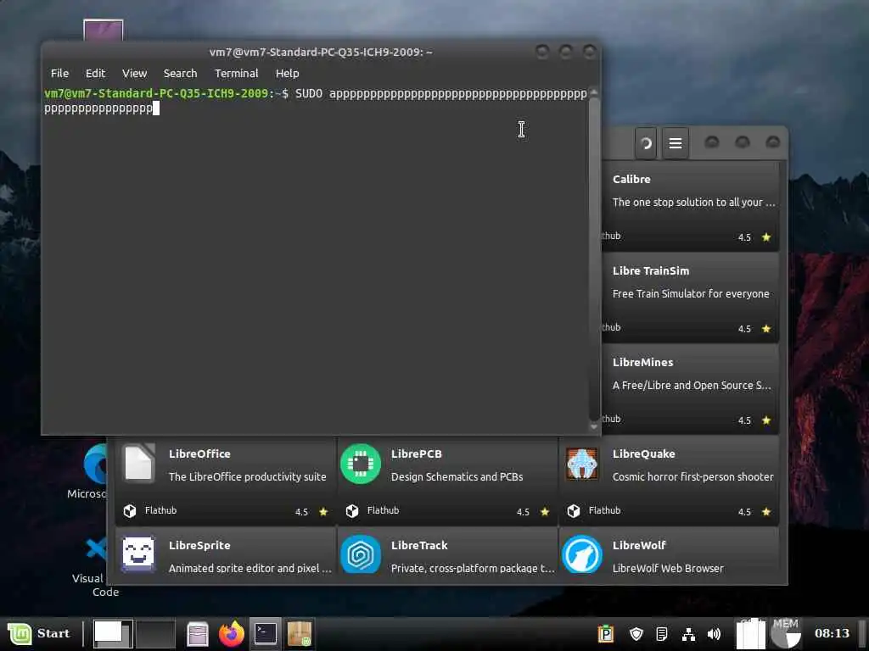
Task: Select the Visual Studio Code desktop icon
Action: pos(95,566)
